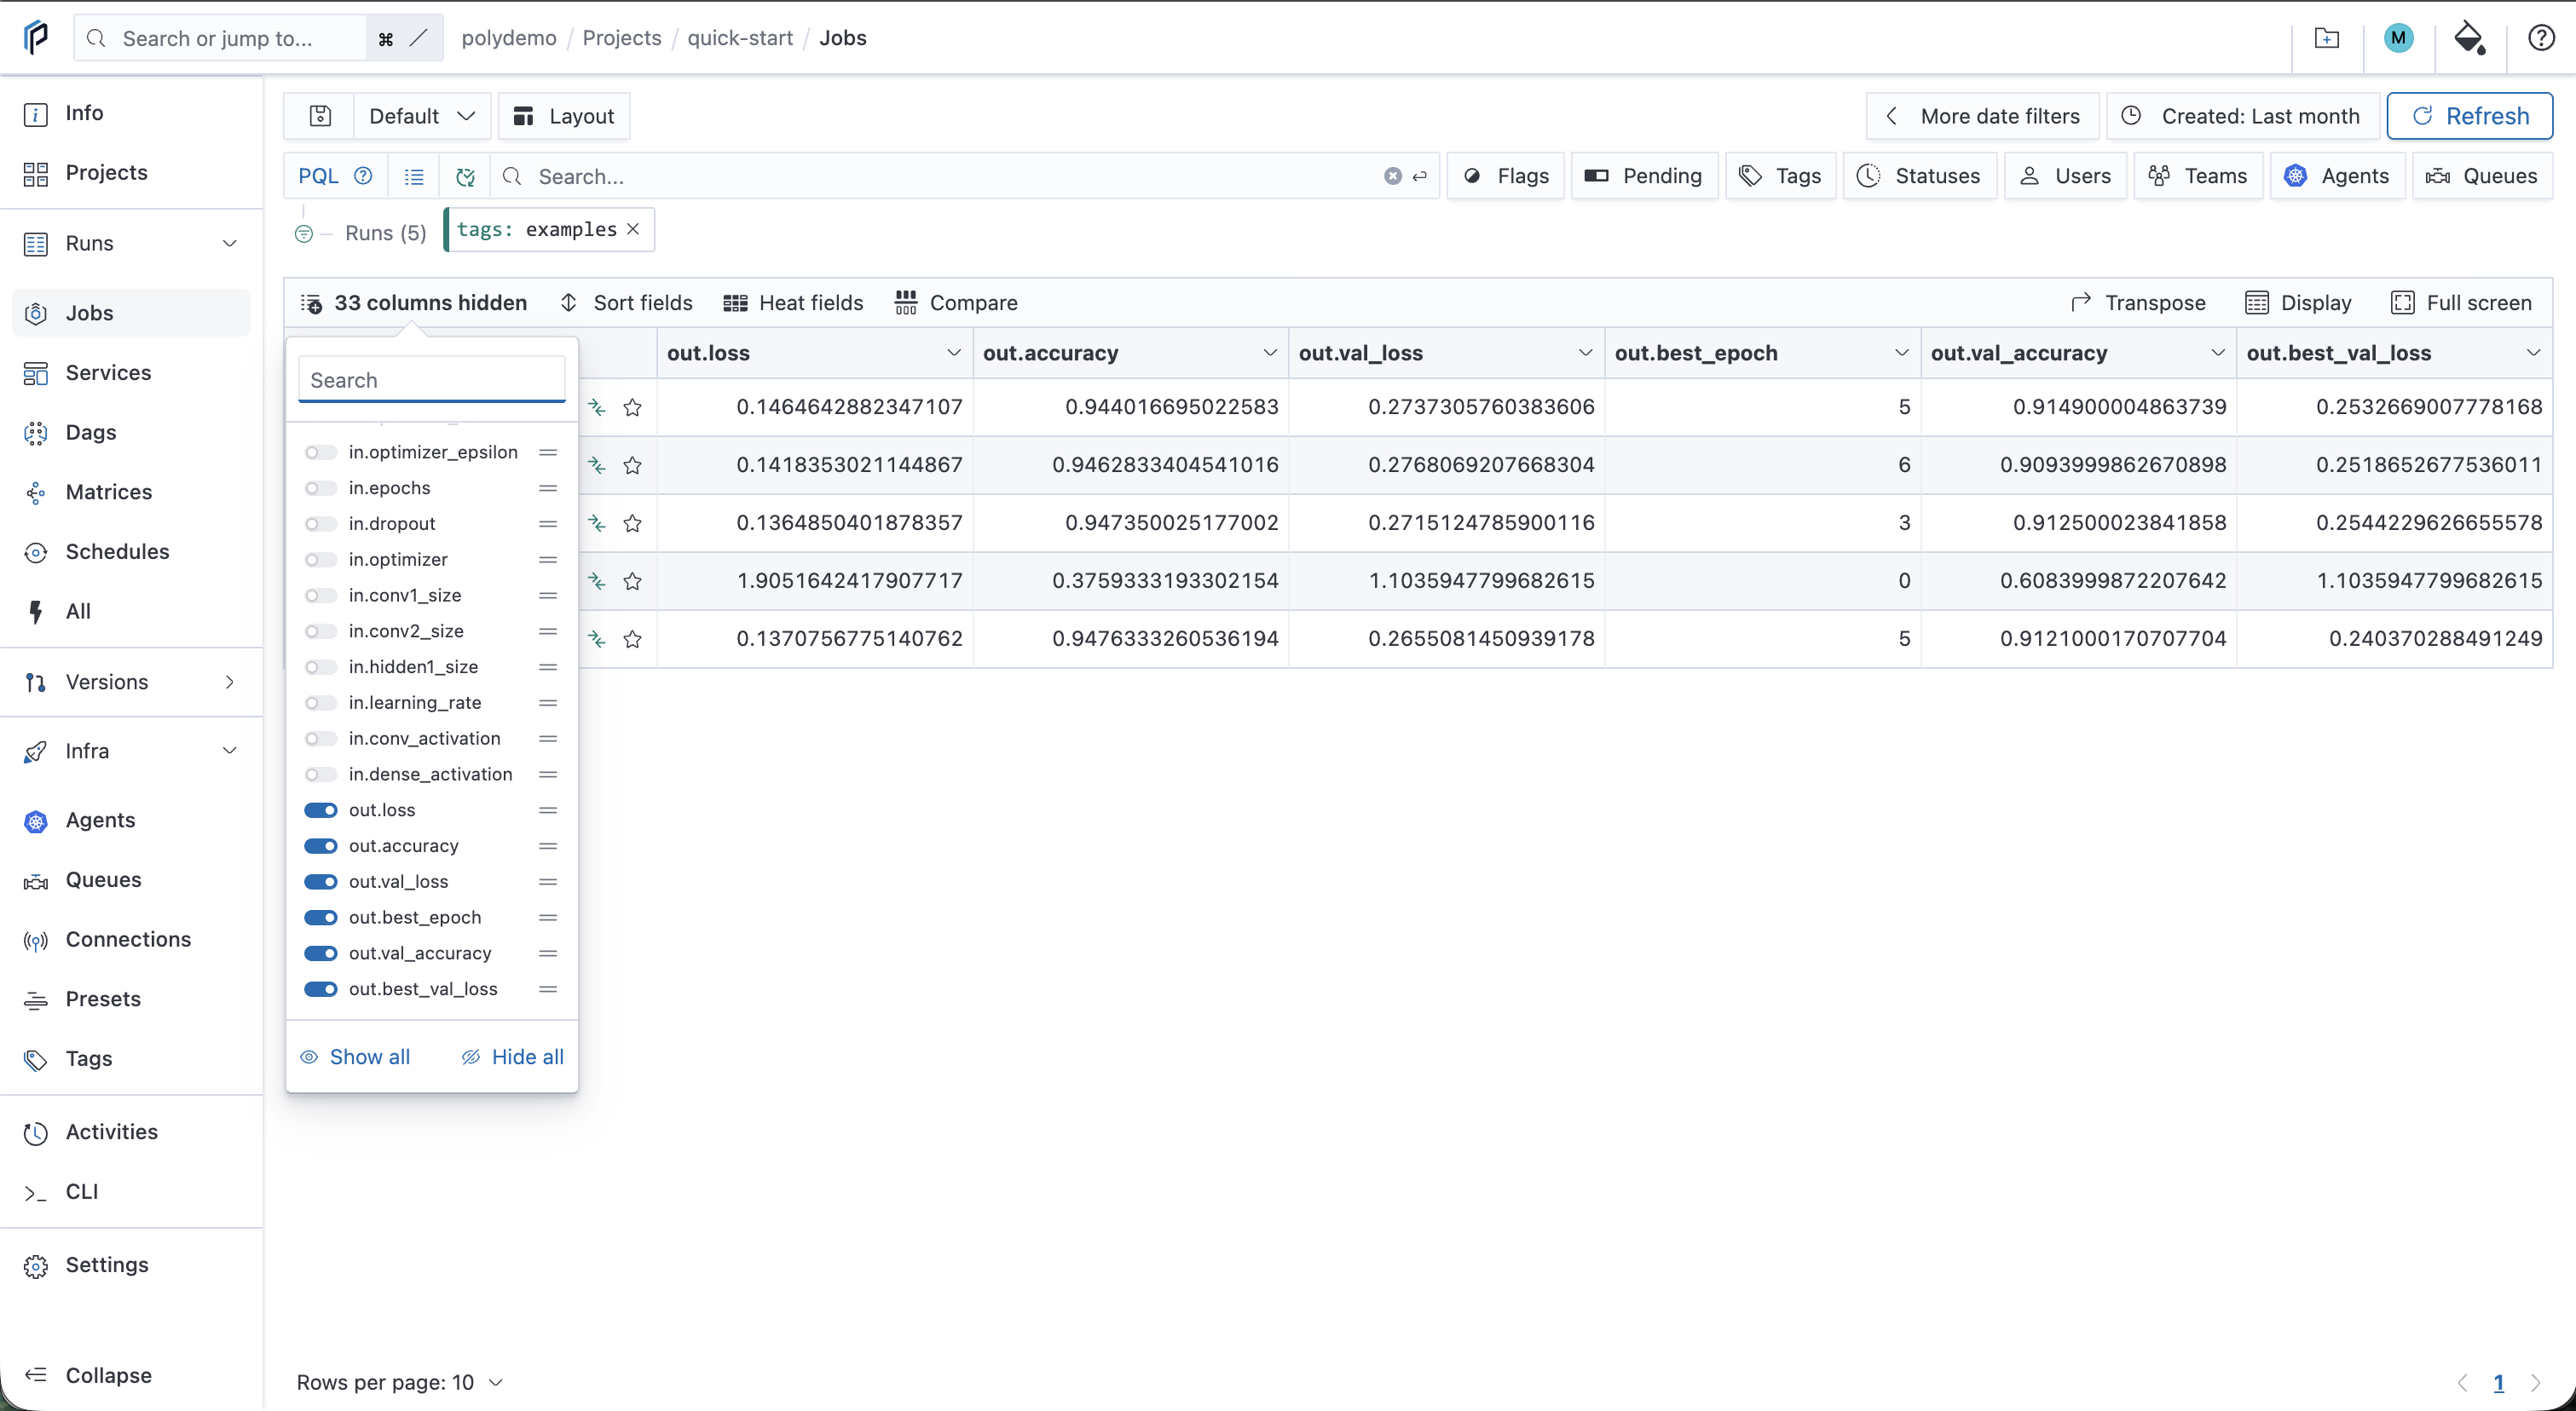Submit search with enter arrow icon

point(1419,176)
